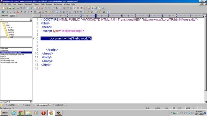Select inlinejavascriptExample.html in file list

point(16,53)
